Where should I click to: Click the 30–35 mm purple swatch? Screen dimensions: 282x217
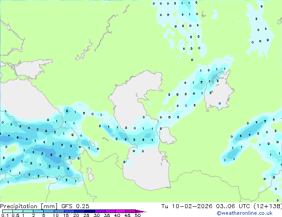pos(100,211)
